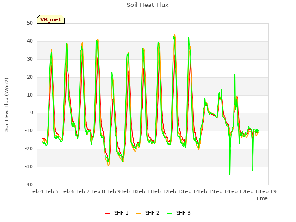
Task: Click the Feb 4 x-axis label
Action: click(x=37, y=191)
